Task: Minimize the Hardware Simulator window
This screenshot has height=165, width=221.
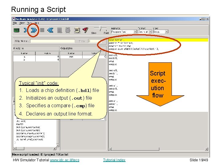Action: [x=200, y=19]
